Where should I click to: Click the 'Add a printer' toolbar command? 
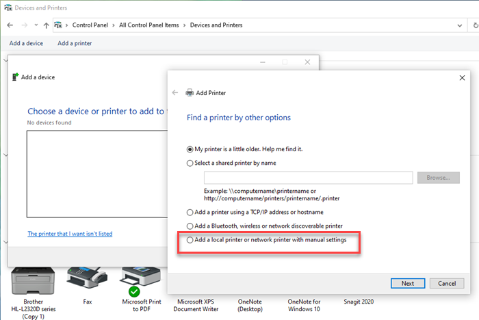[75, 44]
